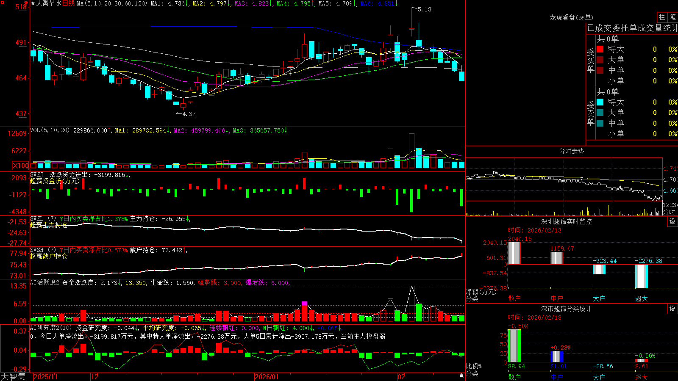The width and height of the screenshot is (678, 381).
Task: Click the cyan 特大 sell-order color swatch
Action: [600, 102]
